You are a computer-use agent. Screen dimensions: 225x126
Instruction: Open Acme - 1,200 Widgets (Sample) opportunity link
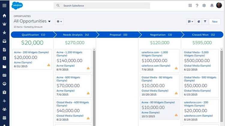coord(69,54)
